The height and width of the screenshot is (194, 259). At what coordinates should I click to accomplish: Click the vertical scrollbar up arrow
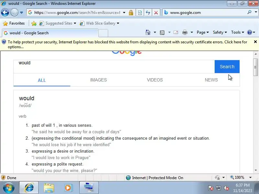256,54
